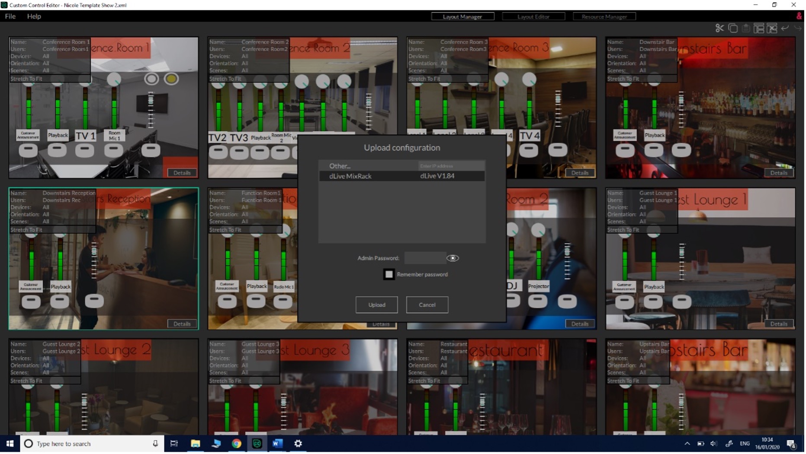This screenshot has height=454, width=806.
Task: Open Task View from the taskbar
Action: 174,444
